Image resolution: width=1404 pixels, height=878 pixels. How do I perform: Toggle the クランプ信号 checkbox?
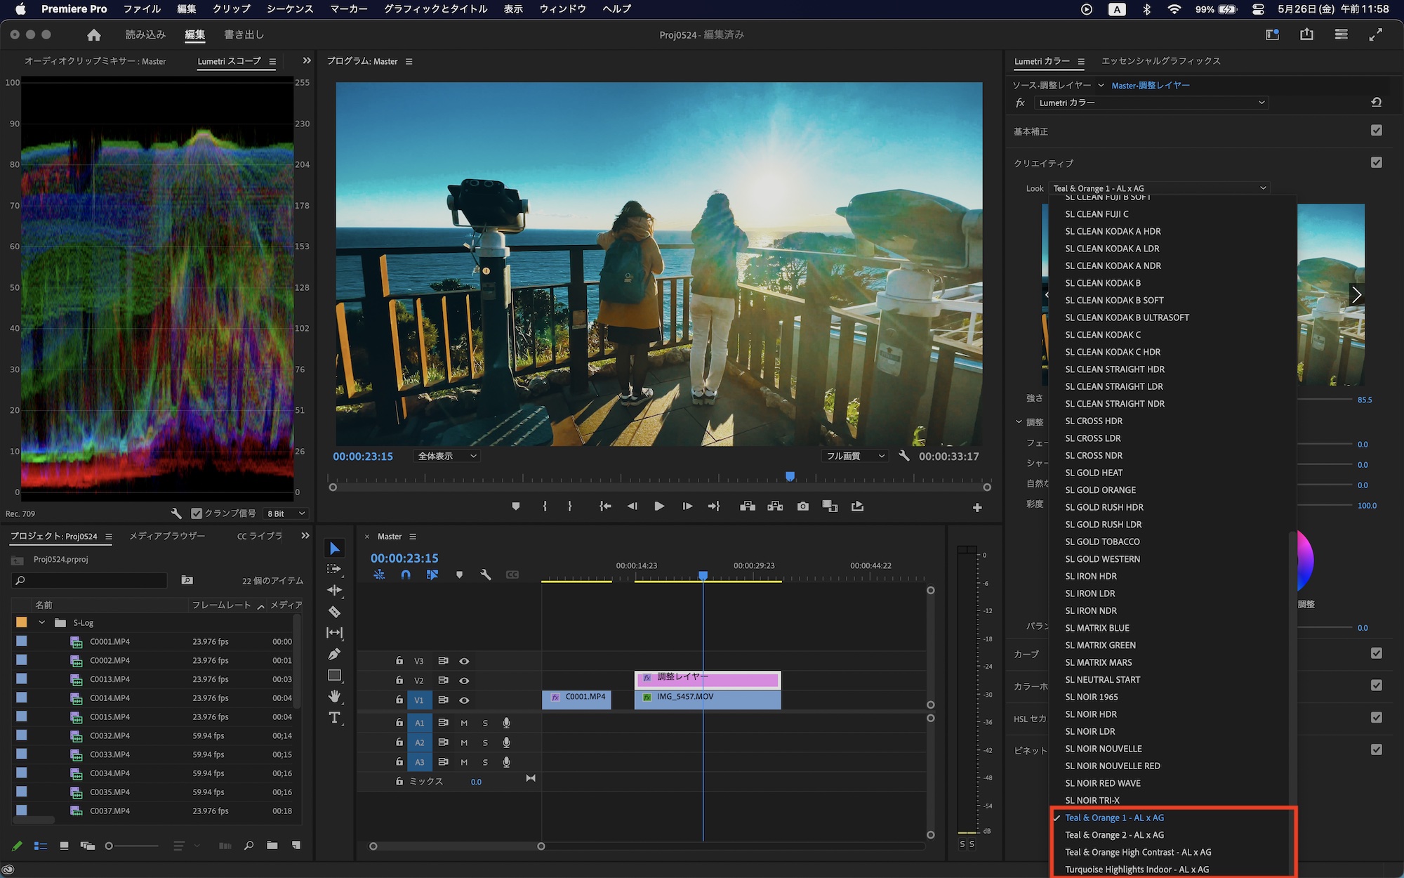(x=197, y=513)
